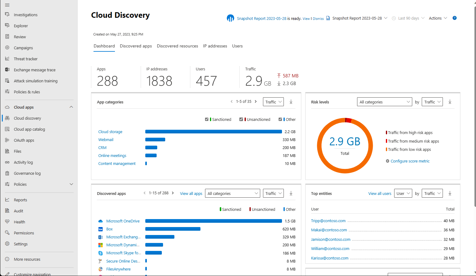Switch to the Users tab

click(237, 46)
